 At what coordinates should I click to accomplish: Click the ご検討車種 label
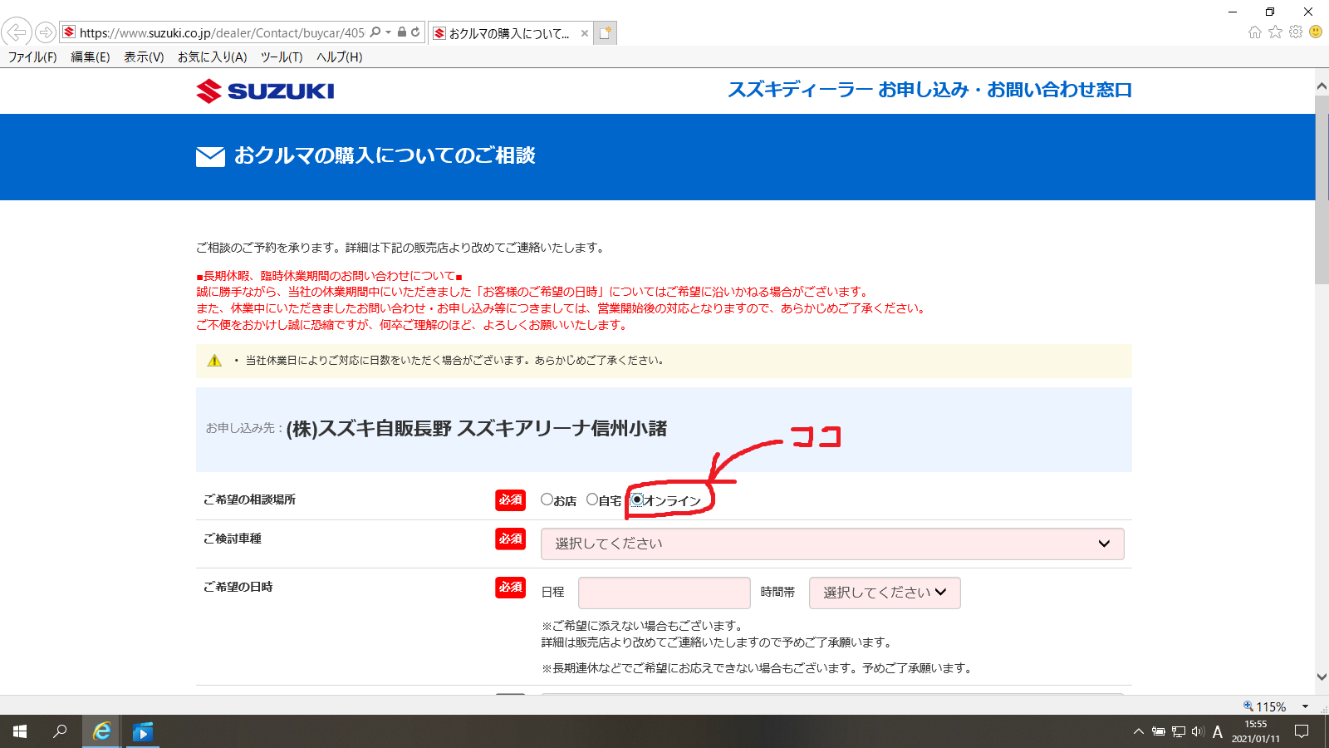(x=233, y=539)
